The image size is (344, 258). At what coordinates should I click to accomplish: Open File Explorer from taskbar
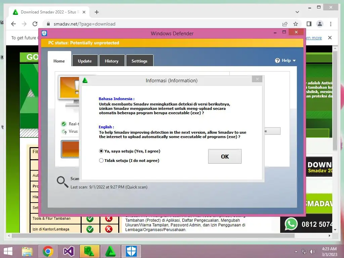[27, 251]
